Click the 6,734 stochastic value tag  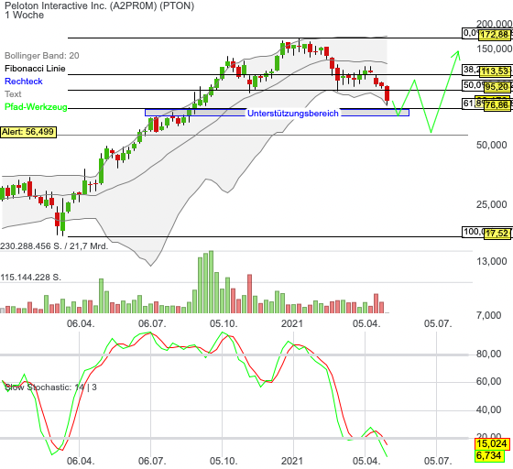pyautogui.click(x=489, y=455)
